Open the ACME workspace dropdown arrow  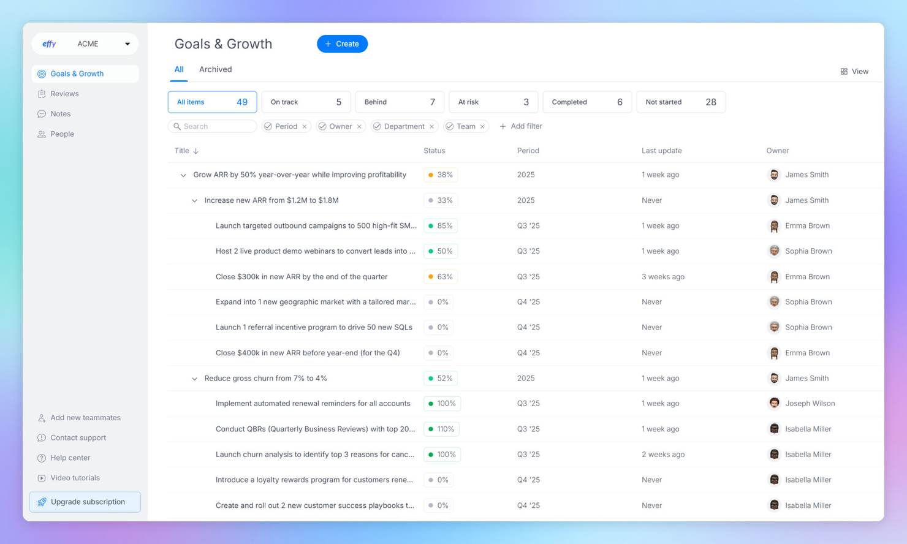coord(127,44)
